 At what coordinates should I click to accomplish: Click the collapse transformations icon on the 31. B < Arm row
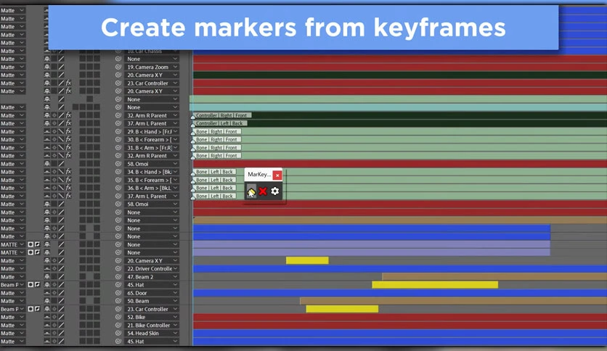(54, 148)
